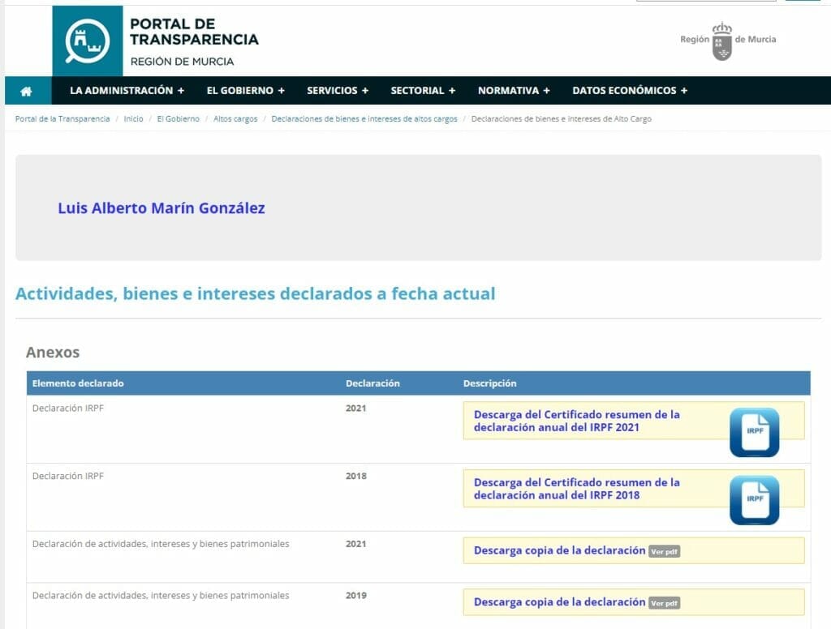Open the Normativa menu
Viewport: 831px width, 629px height.
click(x=514, y=91)
